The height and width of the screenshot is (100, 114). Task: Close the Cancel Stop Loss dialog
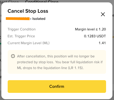[x=103, y=14]
